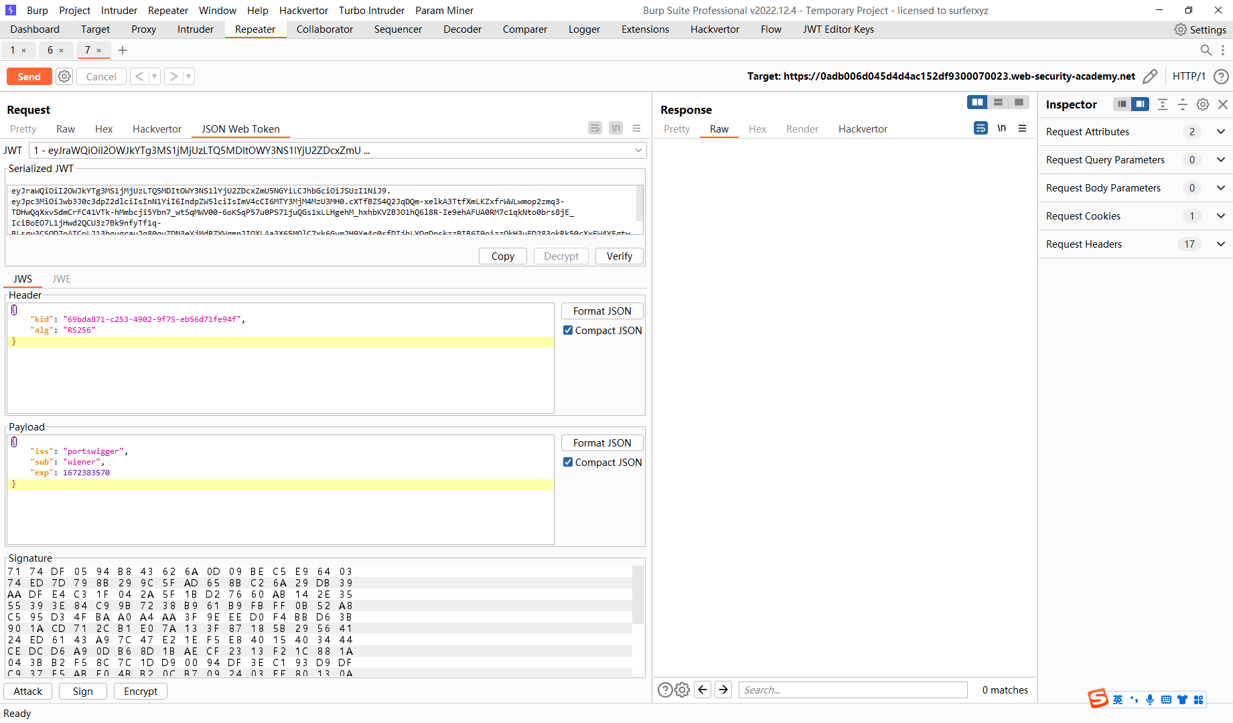Dock Inspector layout left icon
1233x723 pixels.
tap(1122, 104)
